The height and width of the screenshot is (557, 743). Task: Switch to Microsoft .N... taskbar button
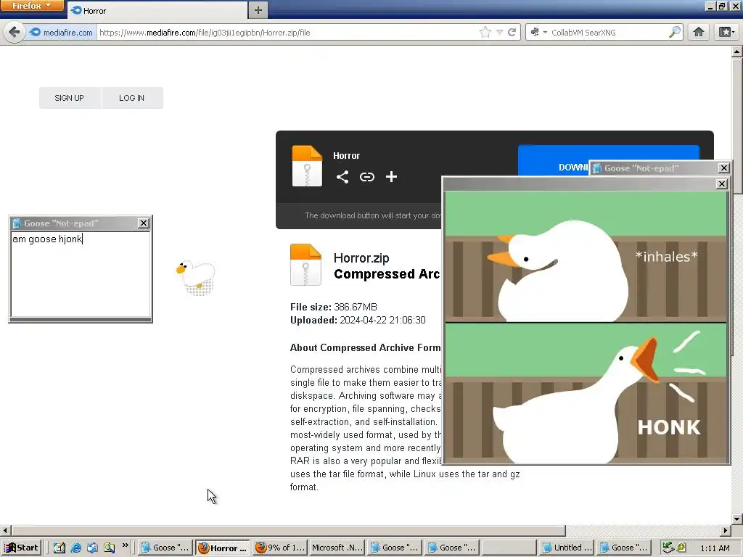[x=337, y=548]
